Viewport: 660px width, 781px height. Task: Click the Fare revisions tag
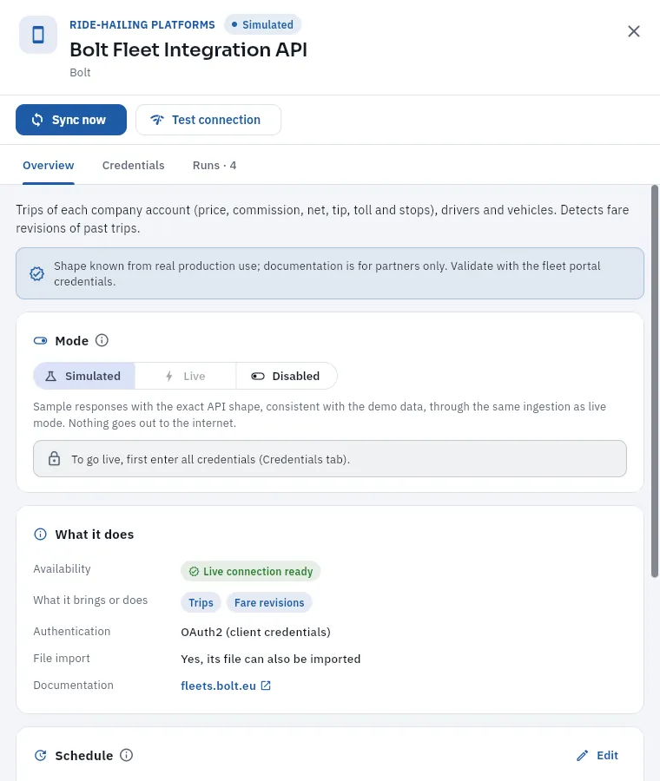coord(269,603)
